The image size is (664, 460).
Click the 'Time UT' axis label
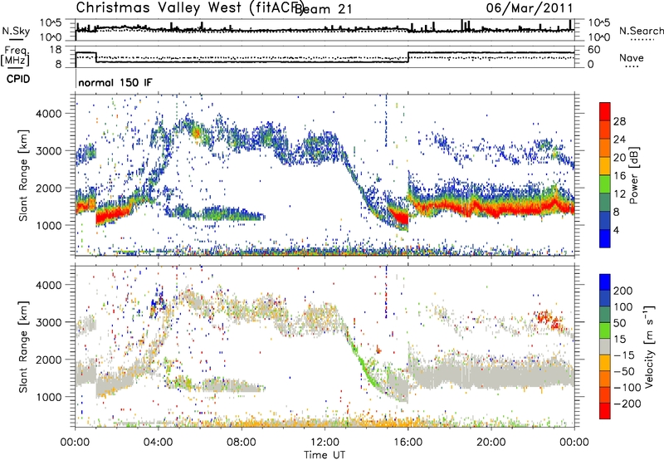[325, 454]
